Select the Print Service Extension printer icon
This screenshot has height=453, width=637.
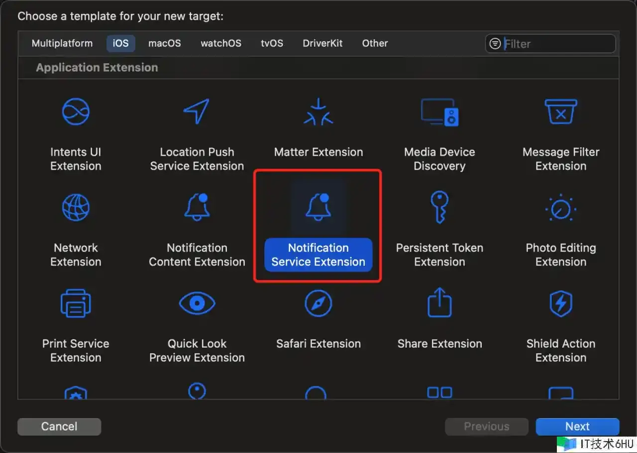pos(76,303)
